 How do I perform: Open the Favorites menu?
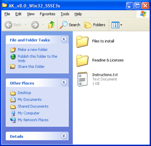coord(48,14)
